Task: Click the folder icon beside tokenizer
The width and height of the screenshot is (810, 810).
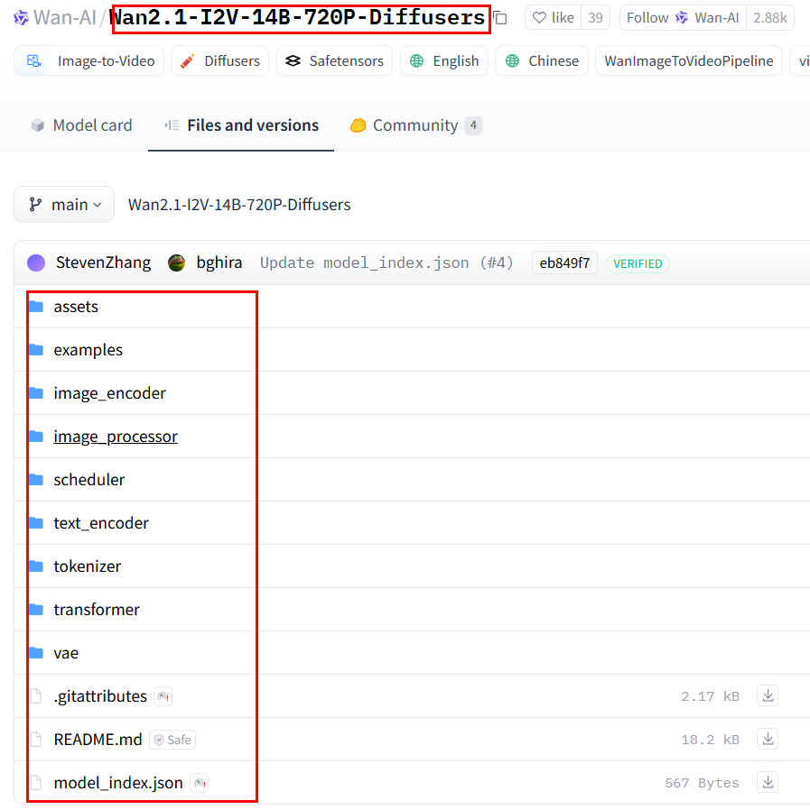Action: coord(36,566)
